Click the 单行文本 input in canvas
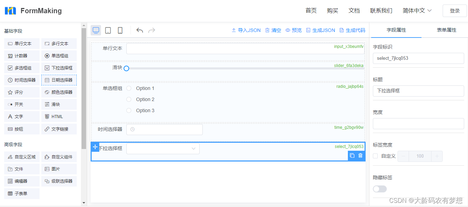This screenshot has height=207, width=468. pos(245,49)
